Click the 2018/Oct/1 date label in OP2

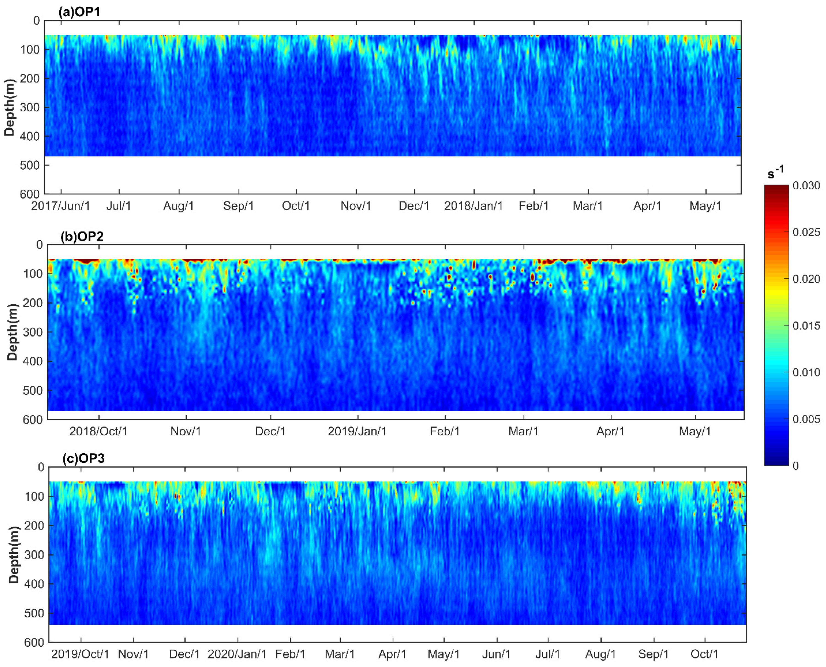click(98, 431)
